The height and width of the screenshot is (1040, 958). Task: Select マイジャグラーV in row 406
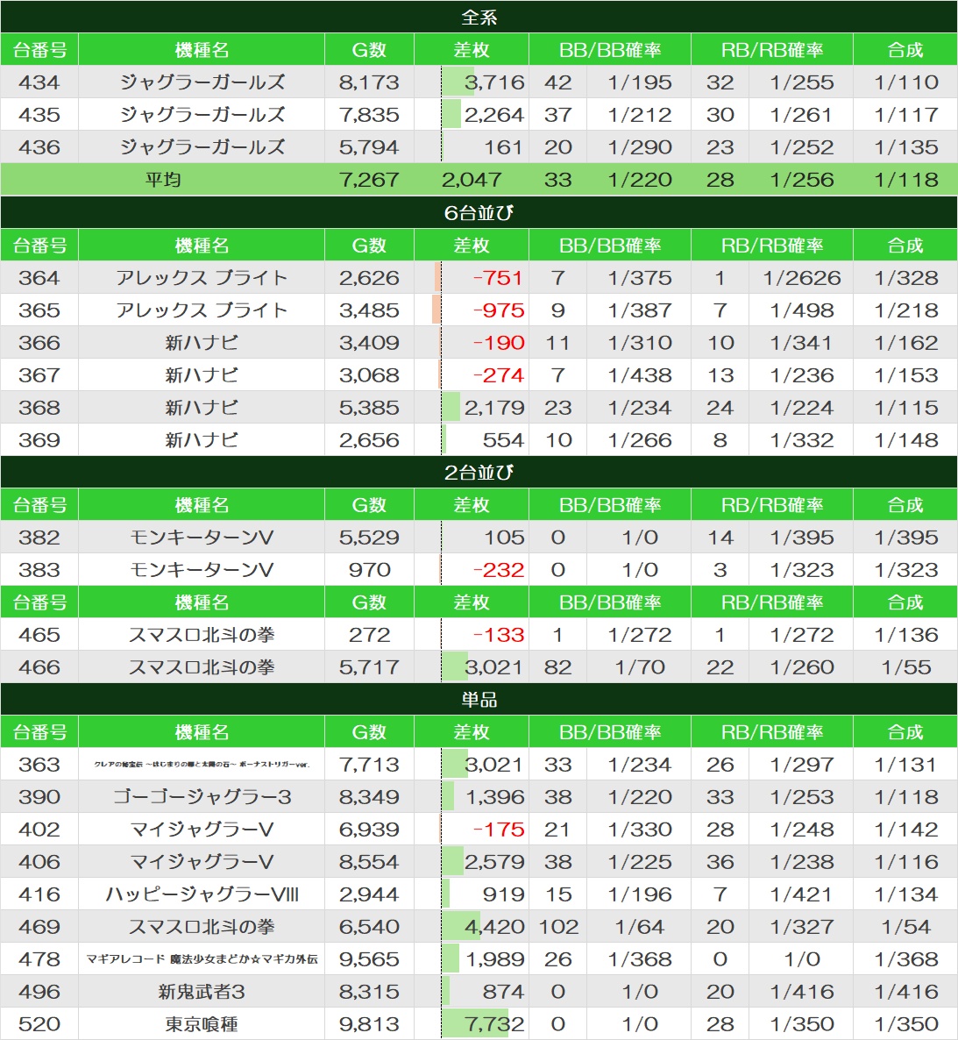tap(202, 862)
